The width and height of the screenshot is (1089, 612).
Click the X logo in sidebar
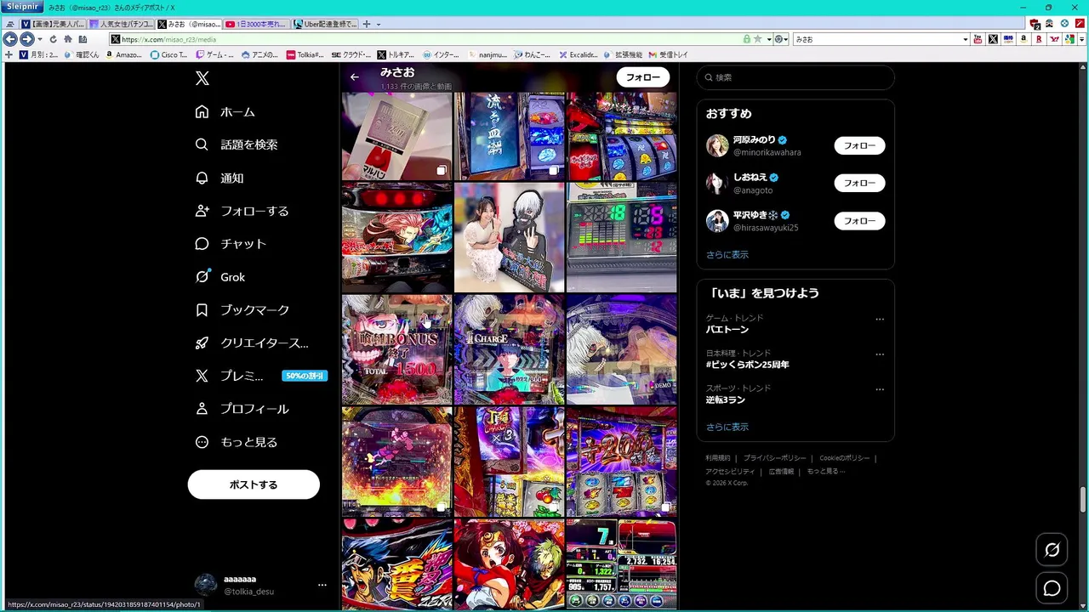(x=202, y=78)
